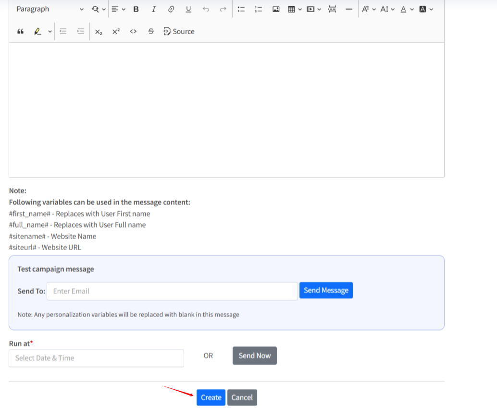This screenshot has height=409, width=497.
Task: Insert an image into the message
Action: tap(276, 9)
